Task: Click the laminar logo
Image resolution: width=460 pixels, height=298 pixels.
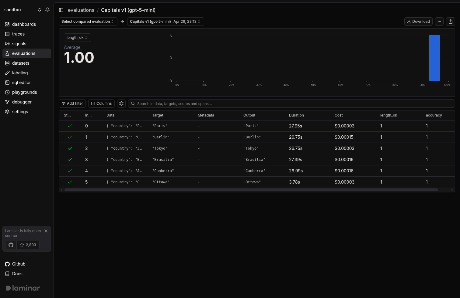Action: (23, 288)
